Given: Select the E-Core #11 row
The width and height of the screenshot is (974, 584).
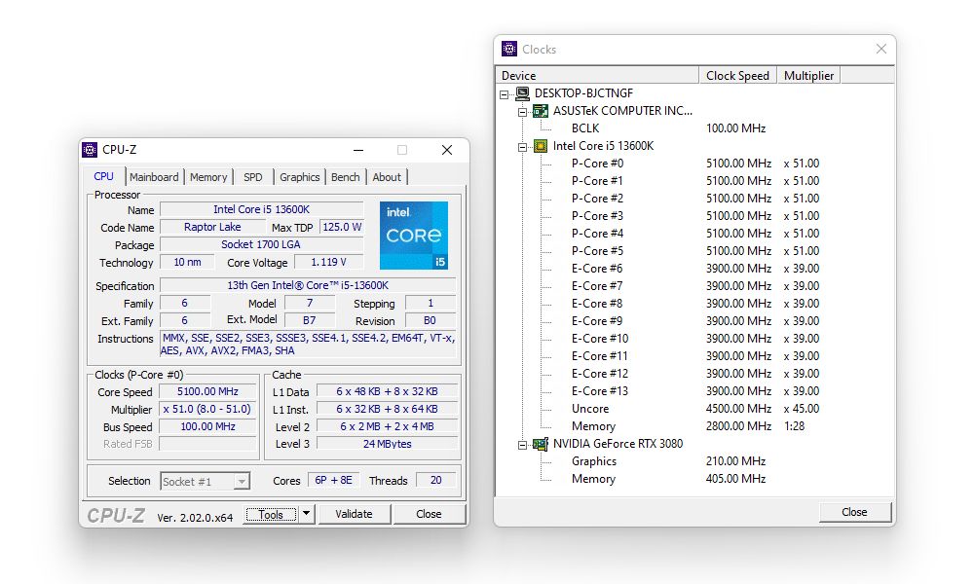Looking at the screenshot, I should coord(694,356).
